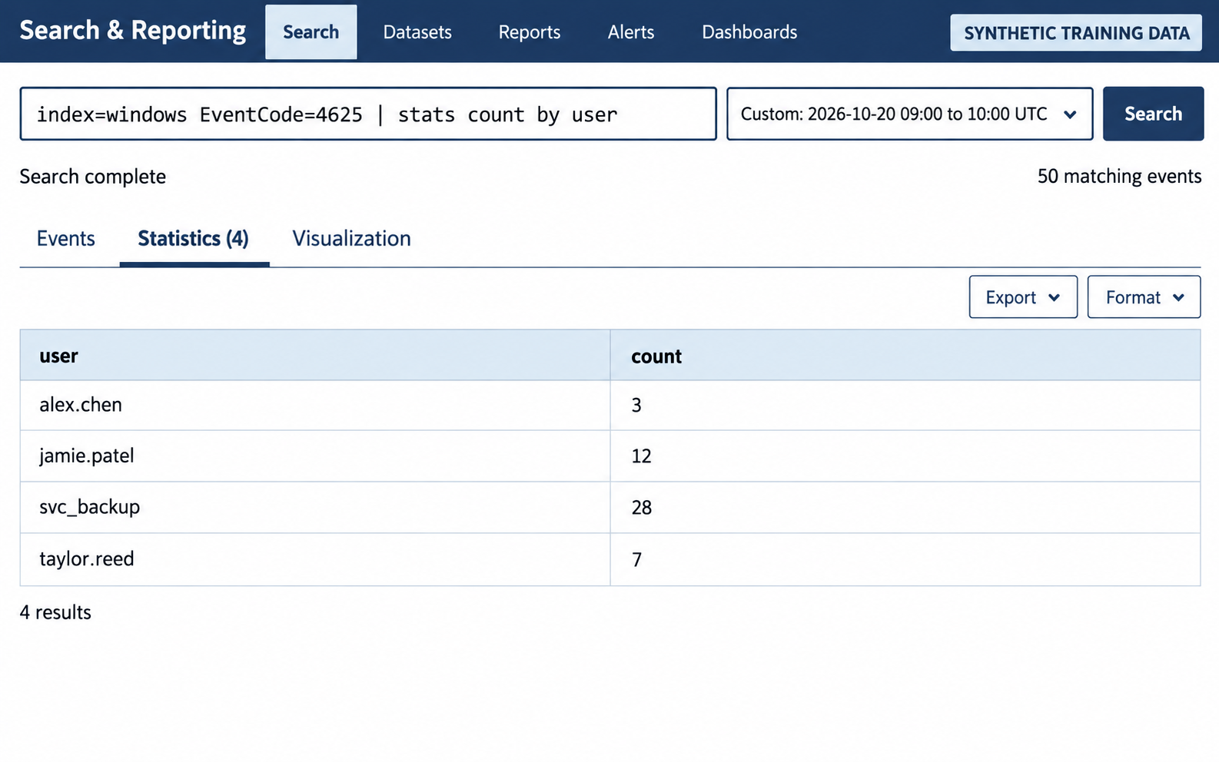Focus the search query input field
Image resolution: width=1219 pixels, height=762 pixels.
(x=368, y=114)
